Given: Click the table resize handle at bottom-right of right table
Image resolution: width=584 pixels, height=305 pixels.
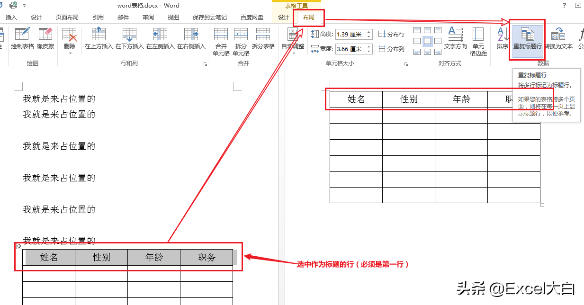Looking at the screenshot, I should tap(542, 205).
